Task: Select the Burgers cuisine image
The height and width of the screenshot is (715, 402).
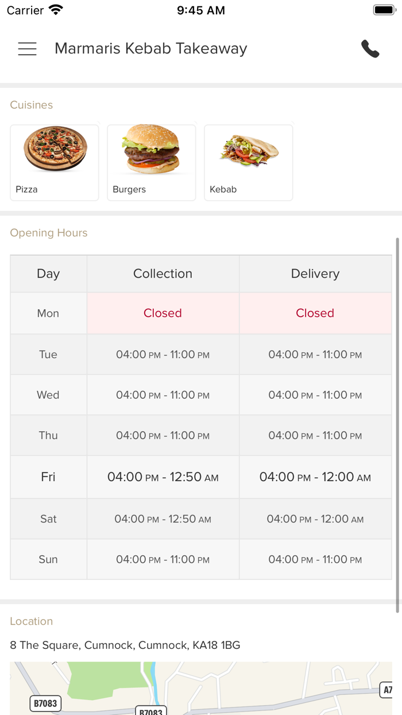Action: click(151, 151)
